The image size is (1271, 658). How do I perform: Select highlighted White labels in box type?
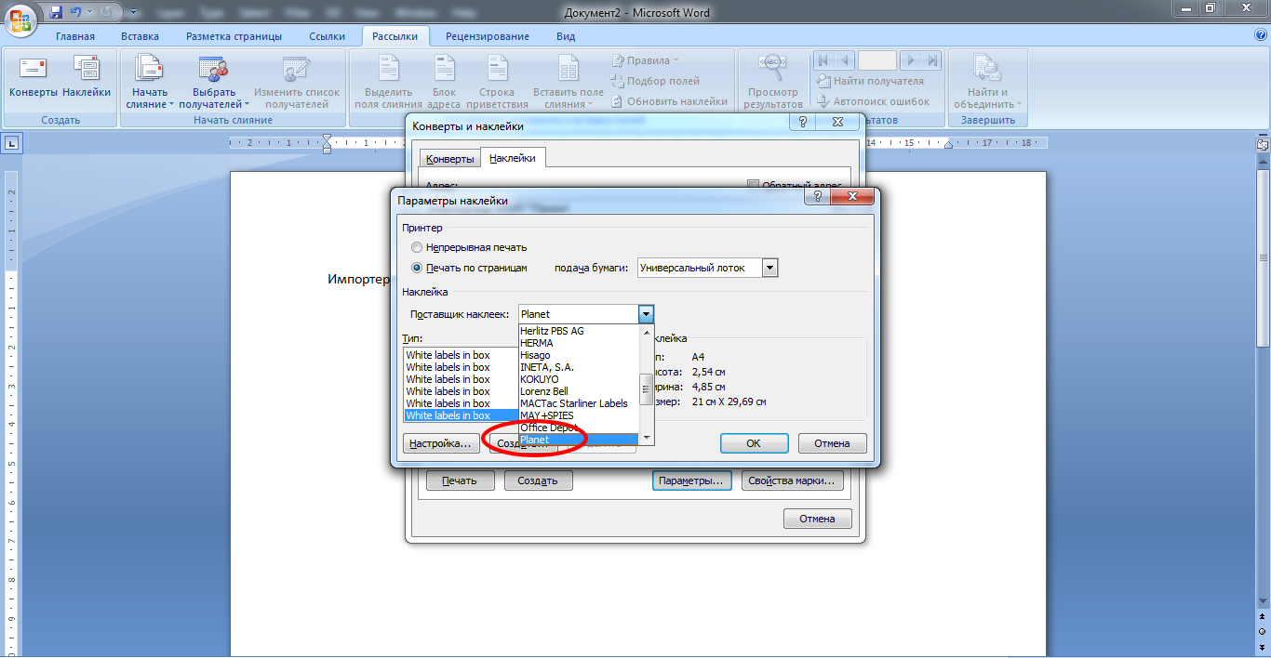[x=461, y=415]
